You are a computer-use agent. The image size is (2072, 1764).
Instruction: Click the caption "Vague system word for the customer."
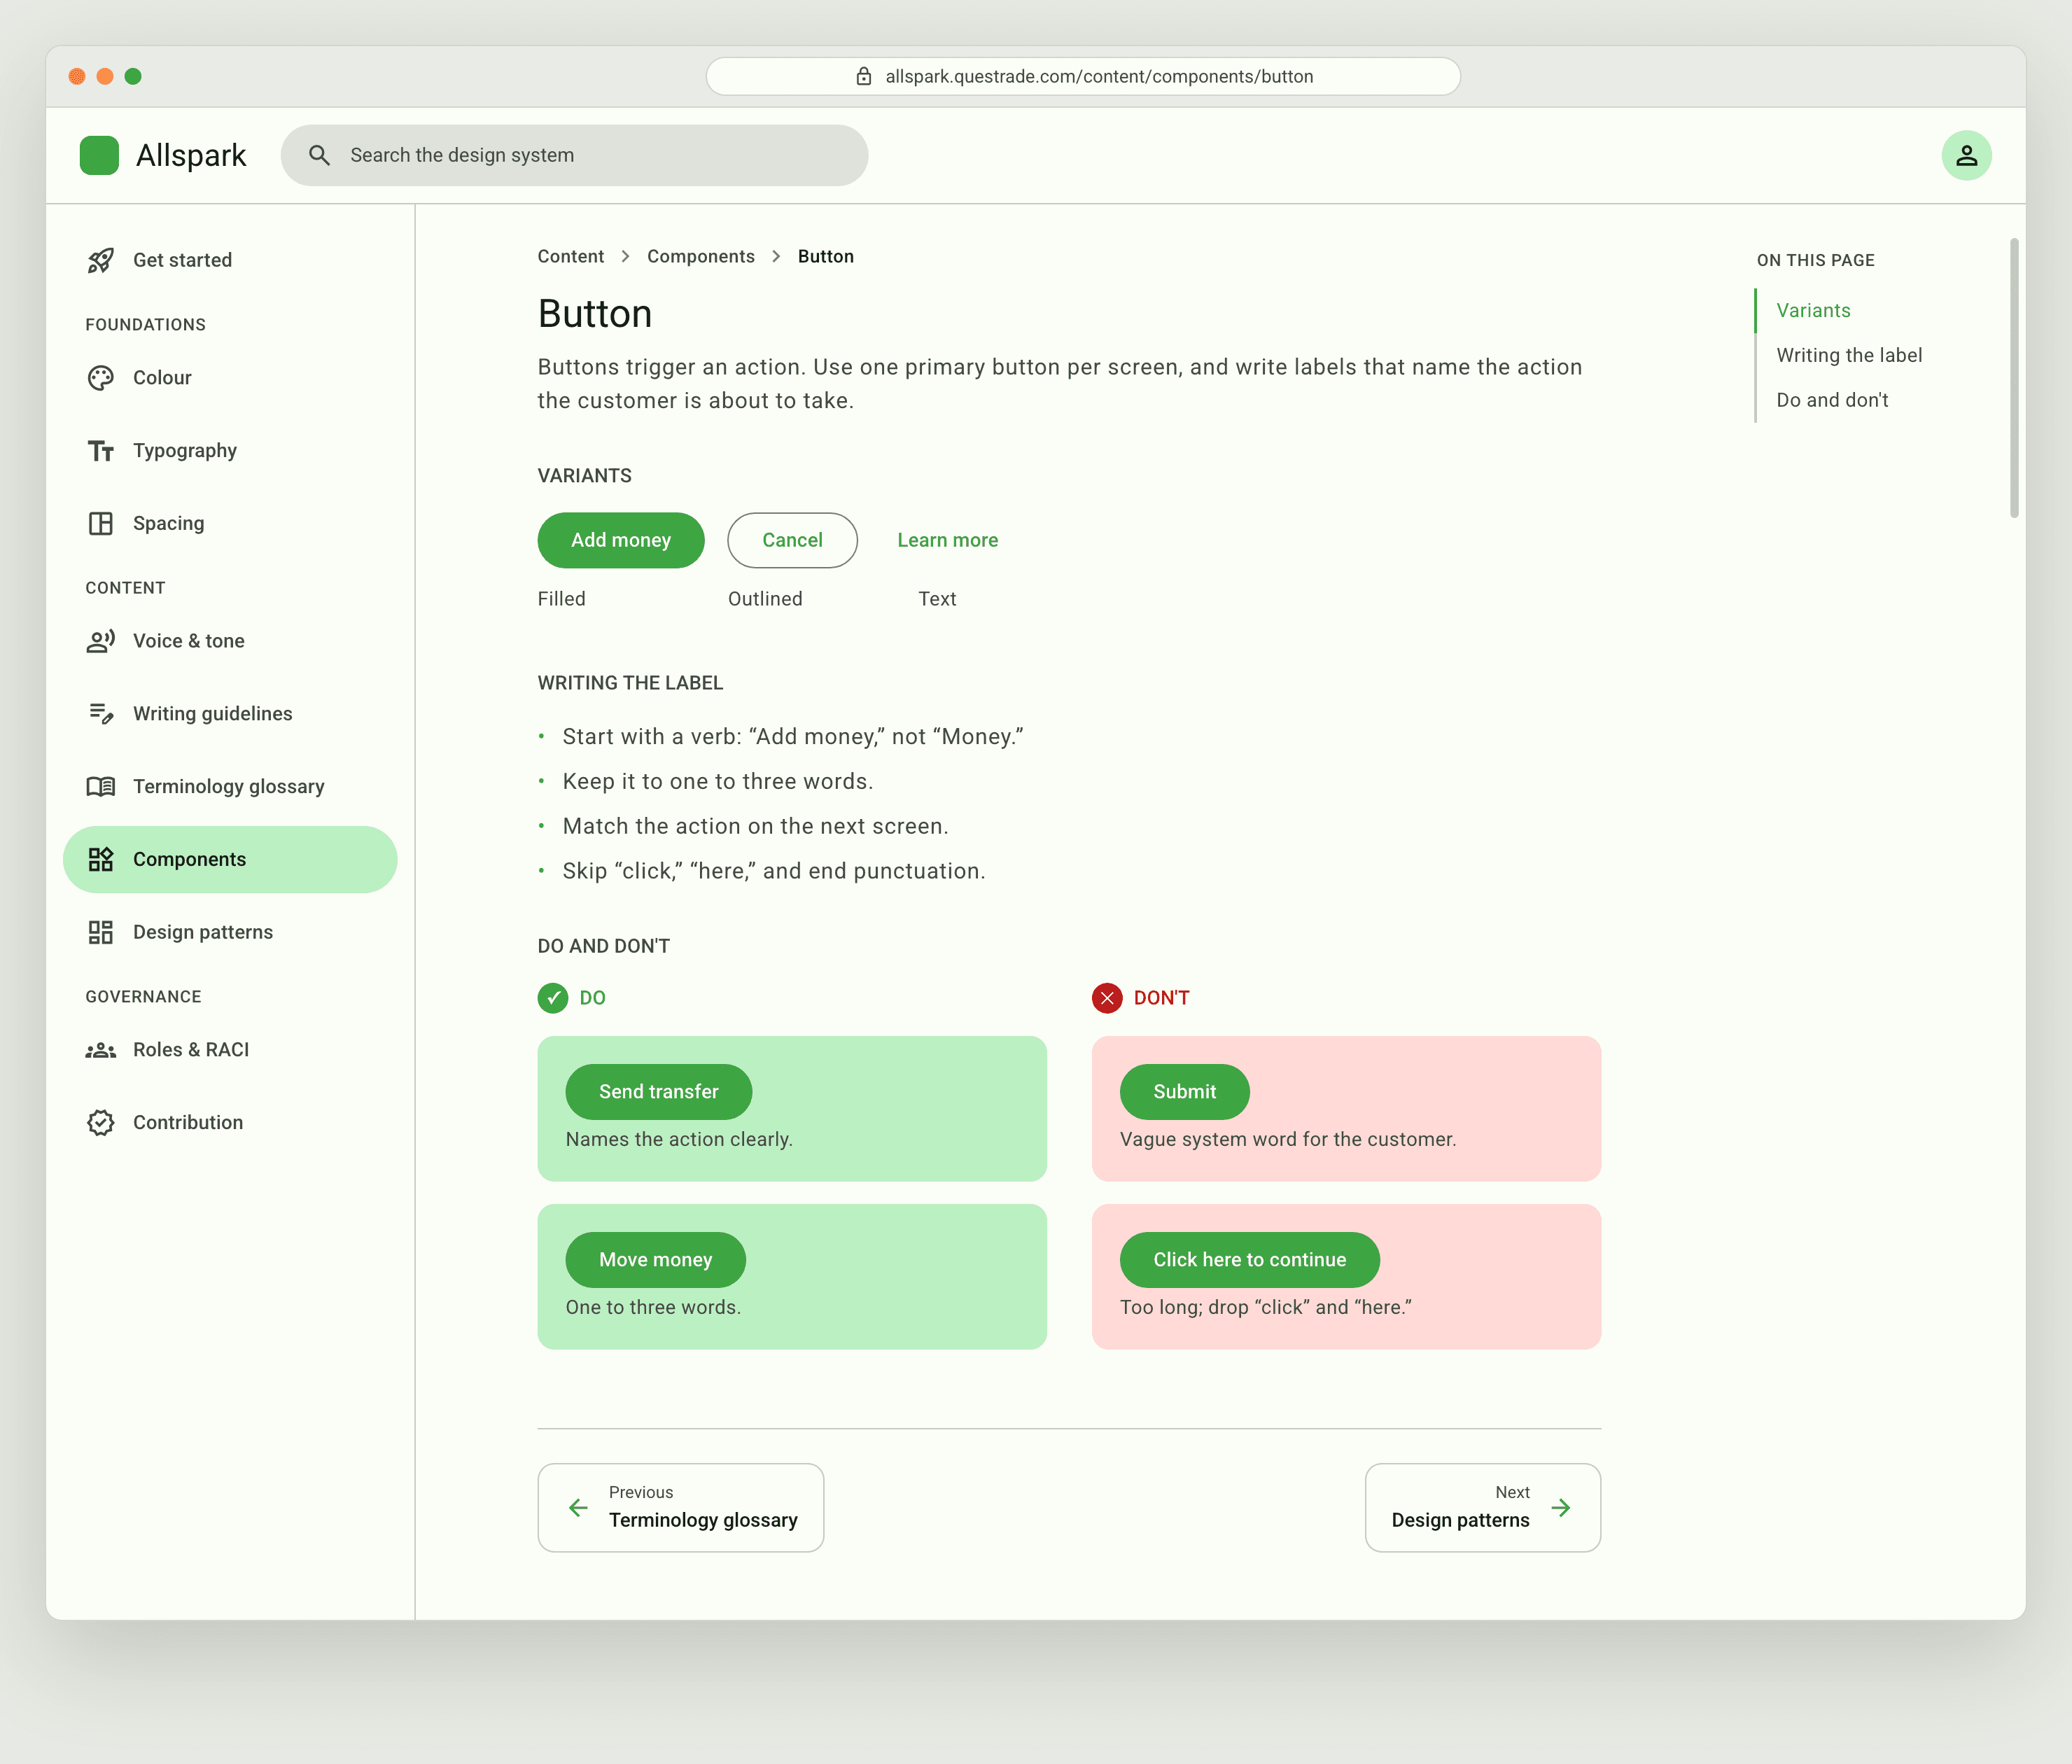pyautogui.click(x=1288, y=1139)
